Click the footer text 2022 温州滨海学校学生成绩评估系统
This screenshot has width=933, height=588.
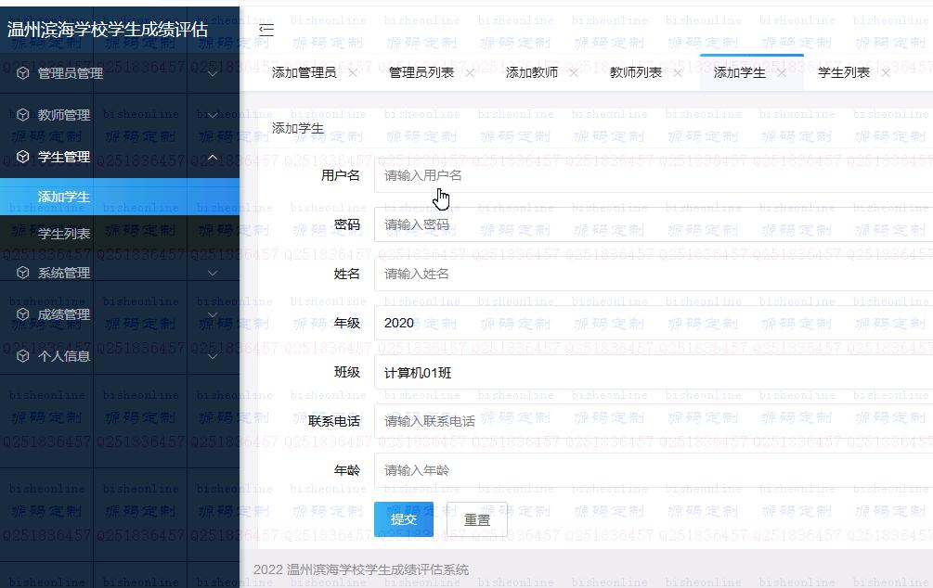tap(361, 569)
